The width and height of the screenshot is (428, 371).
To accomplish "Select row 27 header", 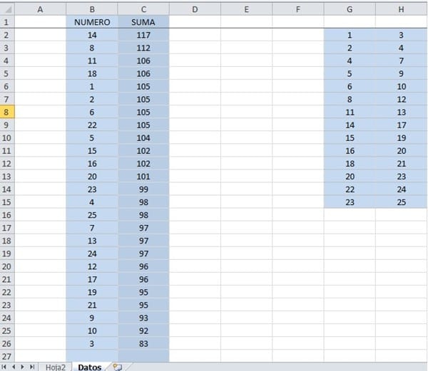I will [7, 356].
